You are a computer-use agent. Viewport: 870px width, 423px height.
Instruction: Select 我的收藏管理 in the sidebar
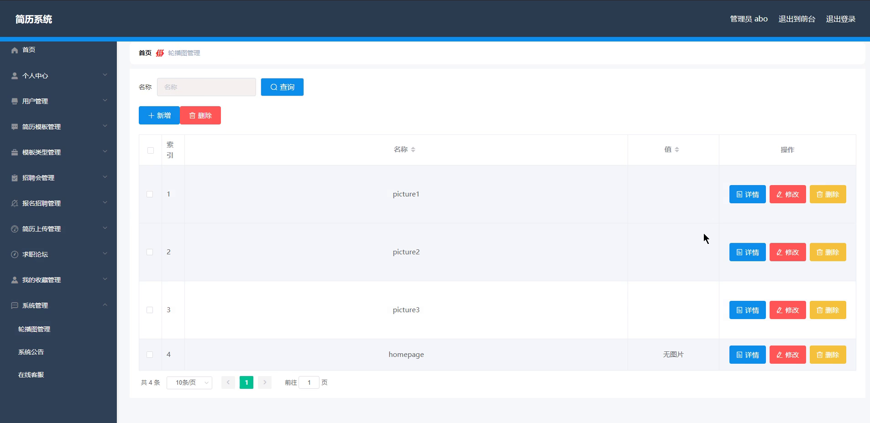pos(58,280)
